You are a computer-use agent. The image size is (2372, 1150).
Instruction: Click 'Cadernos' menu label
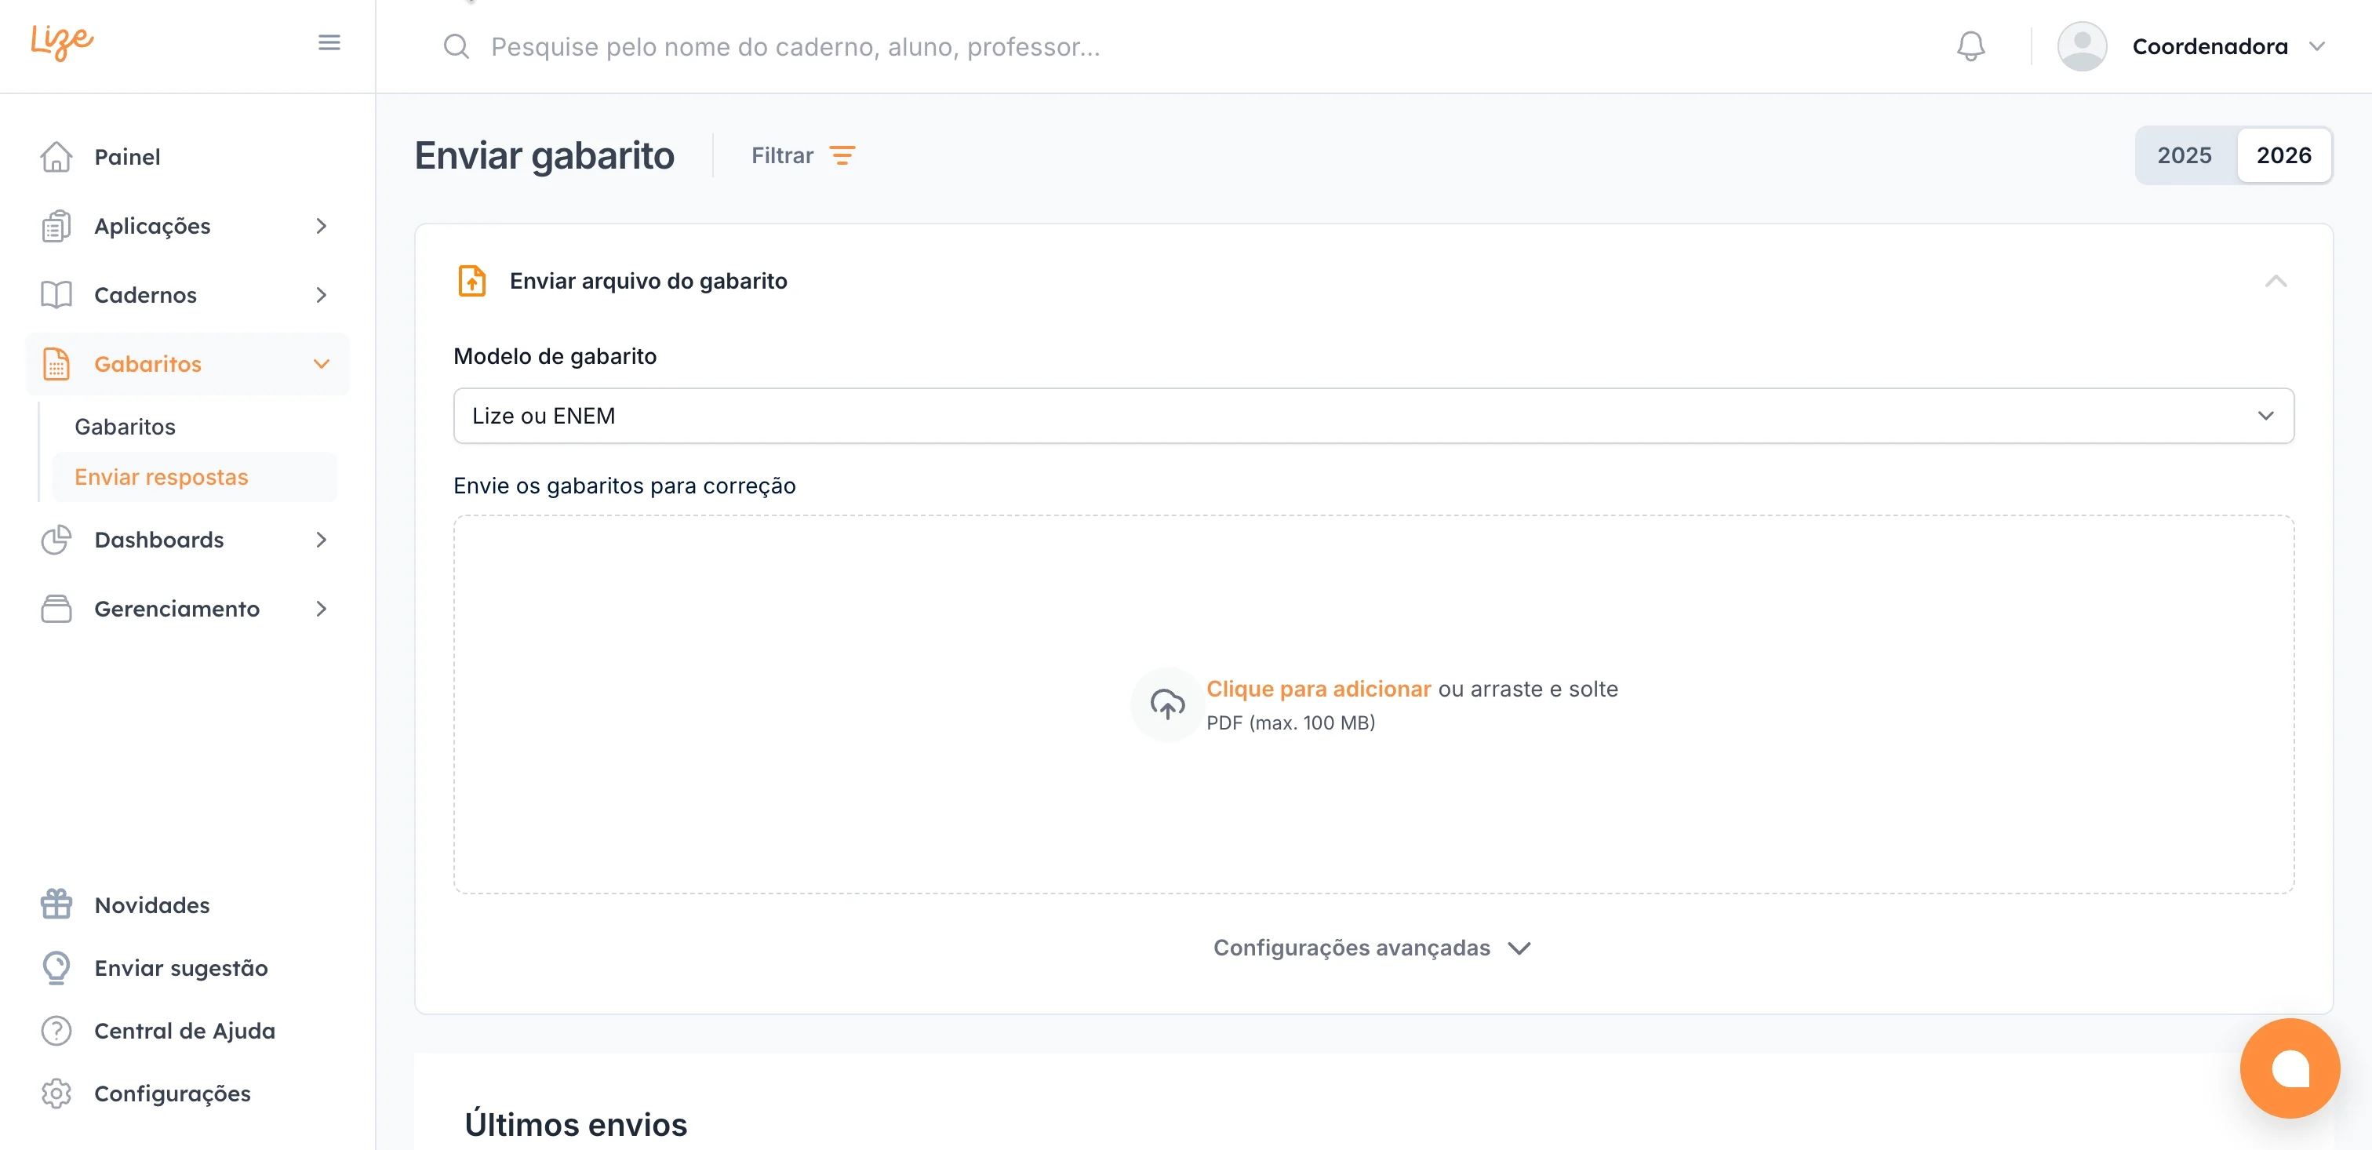tap(145, 295)
